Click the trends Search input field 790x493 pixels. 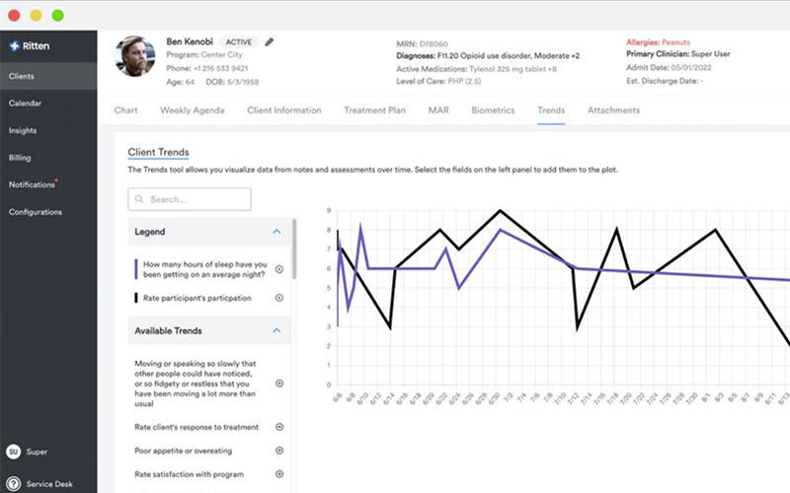click(x=190, y=199)
